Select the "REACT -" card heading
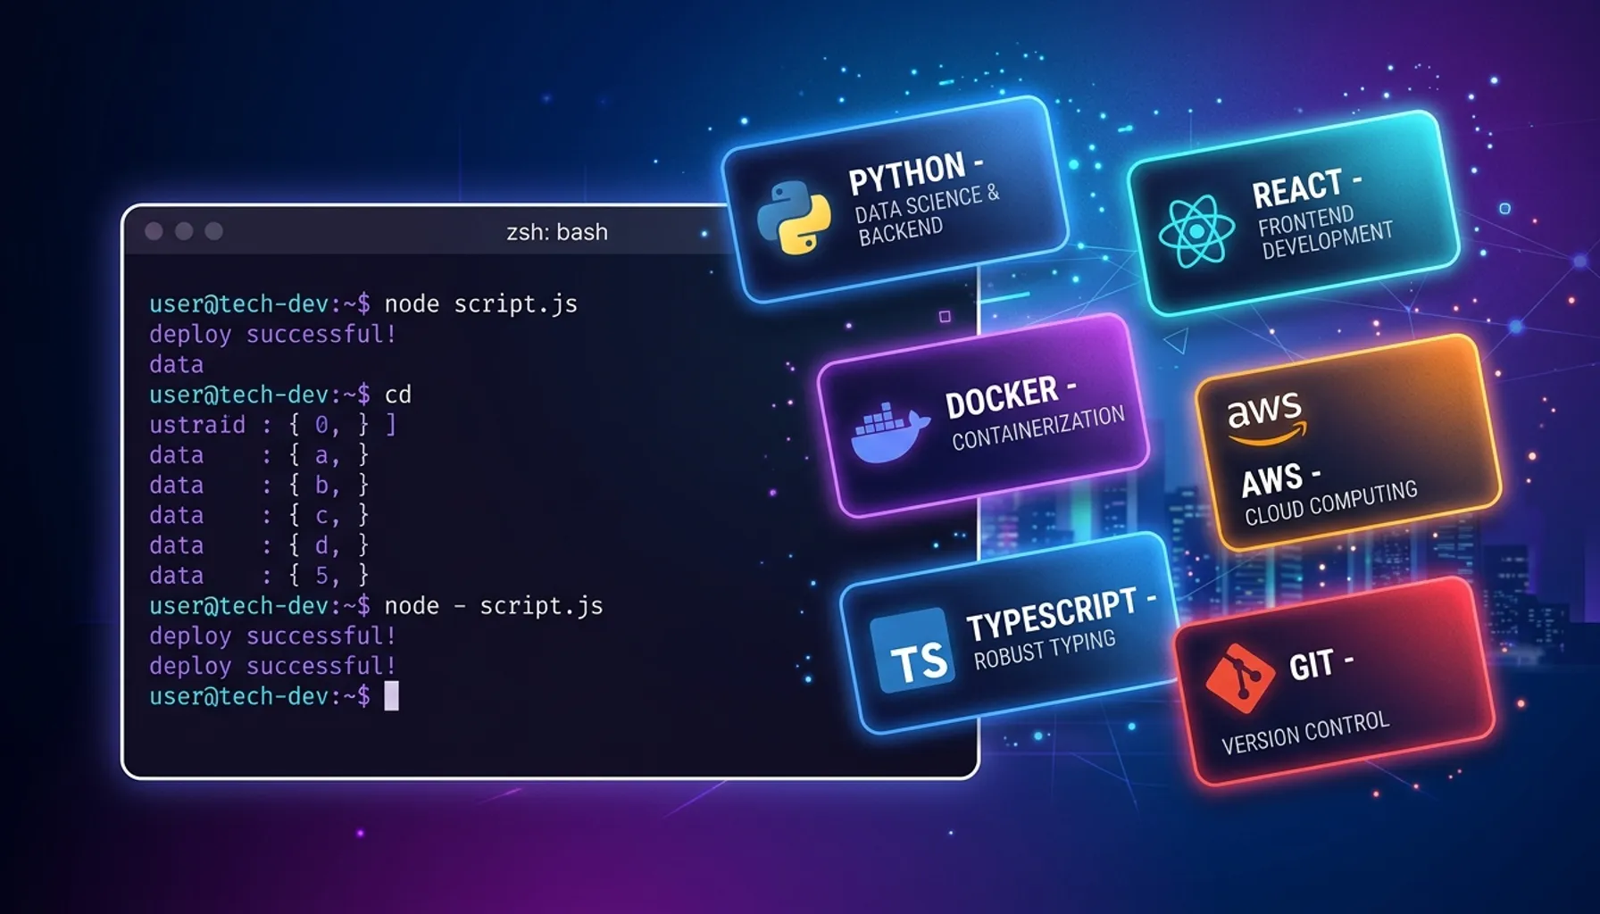 tap(1306, 187)
